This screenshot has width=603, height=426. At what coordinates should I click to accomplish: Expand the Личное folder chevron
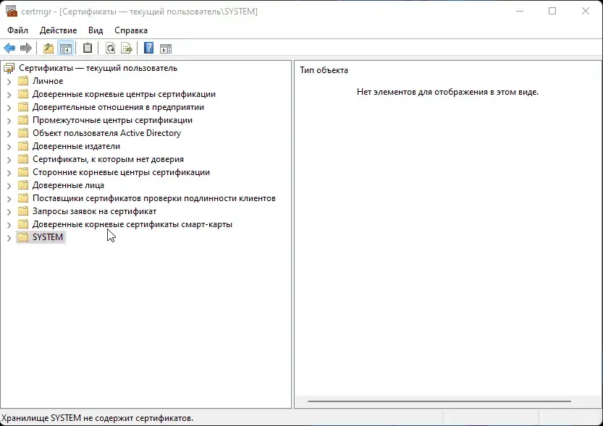click(9, 82)
